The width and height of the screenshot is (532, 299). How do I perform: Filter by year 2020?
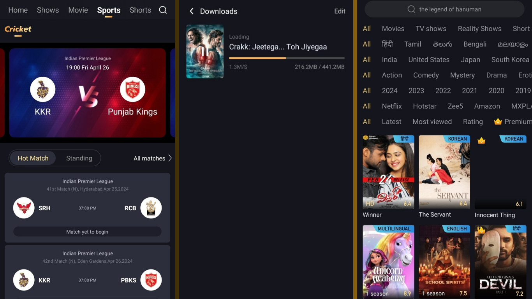click(496, 91)
